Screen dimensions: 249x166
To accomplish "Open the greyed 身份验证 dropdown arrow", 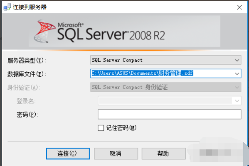I will tap(237, 88).
